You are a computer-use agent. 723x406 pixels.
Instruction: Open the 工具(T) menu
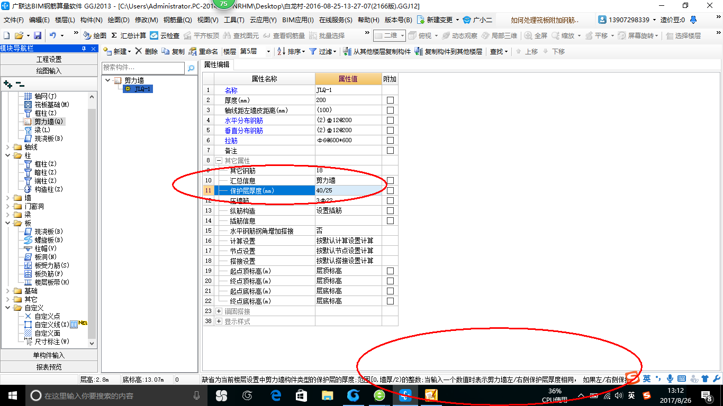pyautogui.click(x=234, y=20)
